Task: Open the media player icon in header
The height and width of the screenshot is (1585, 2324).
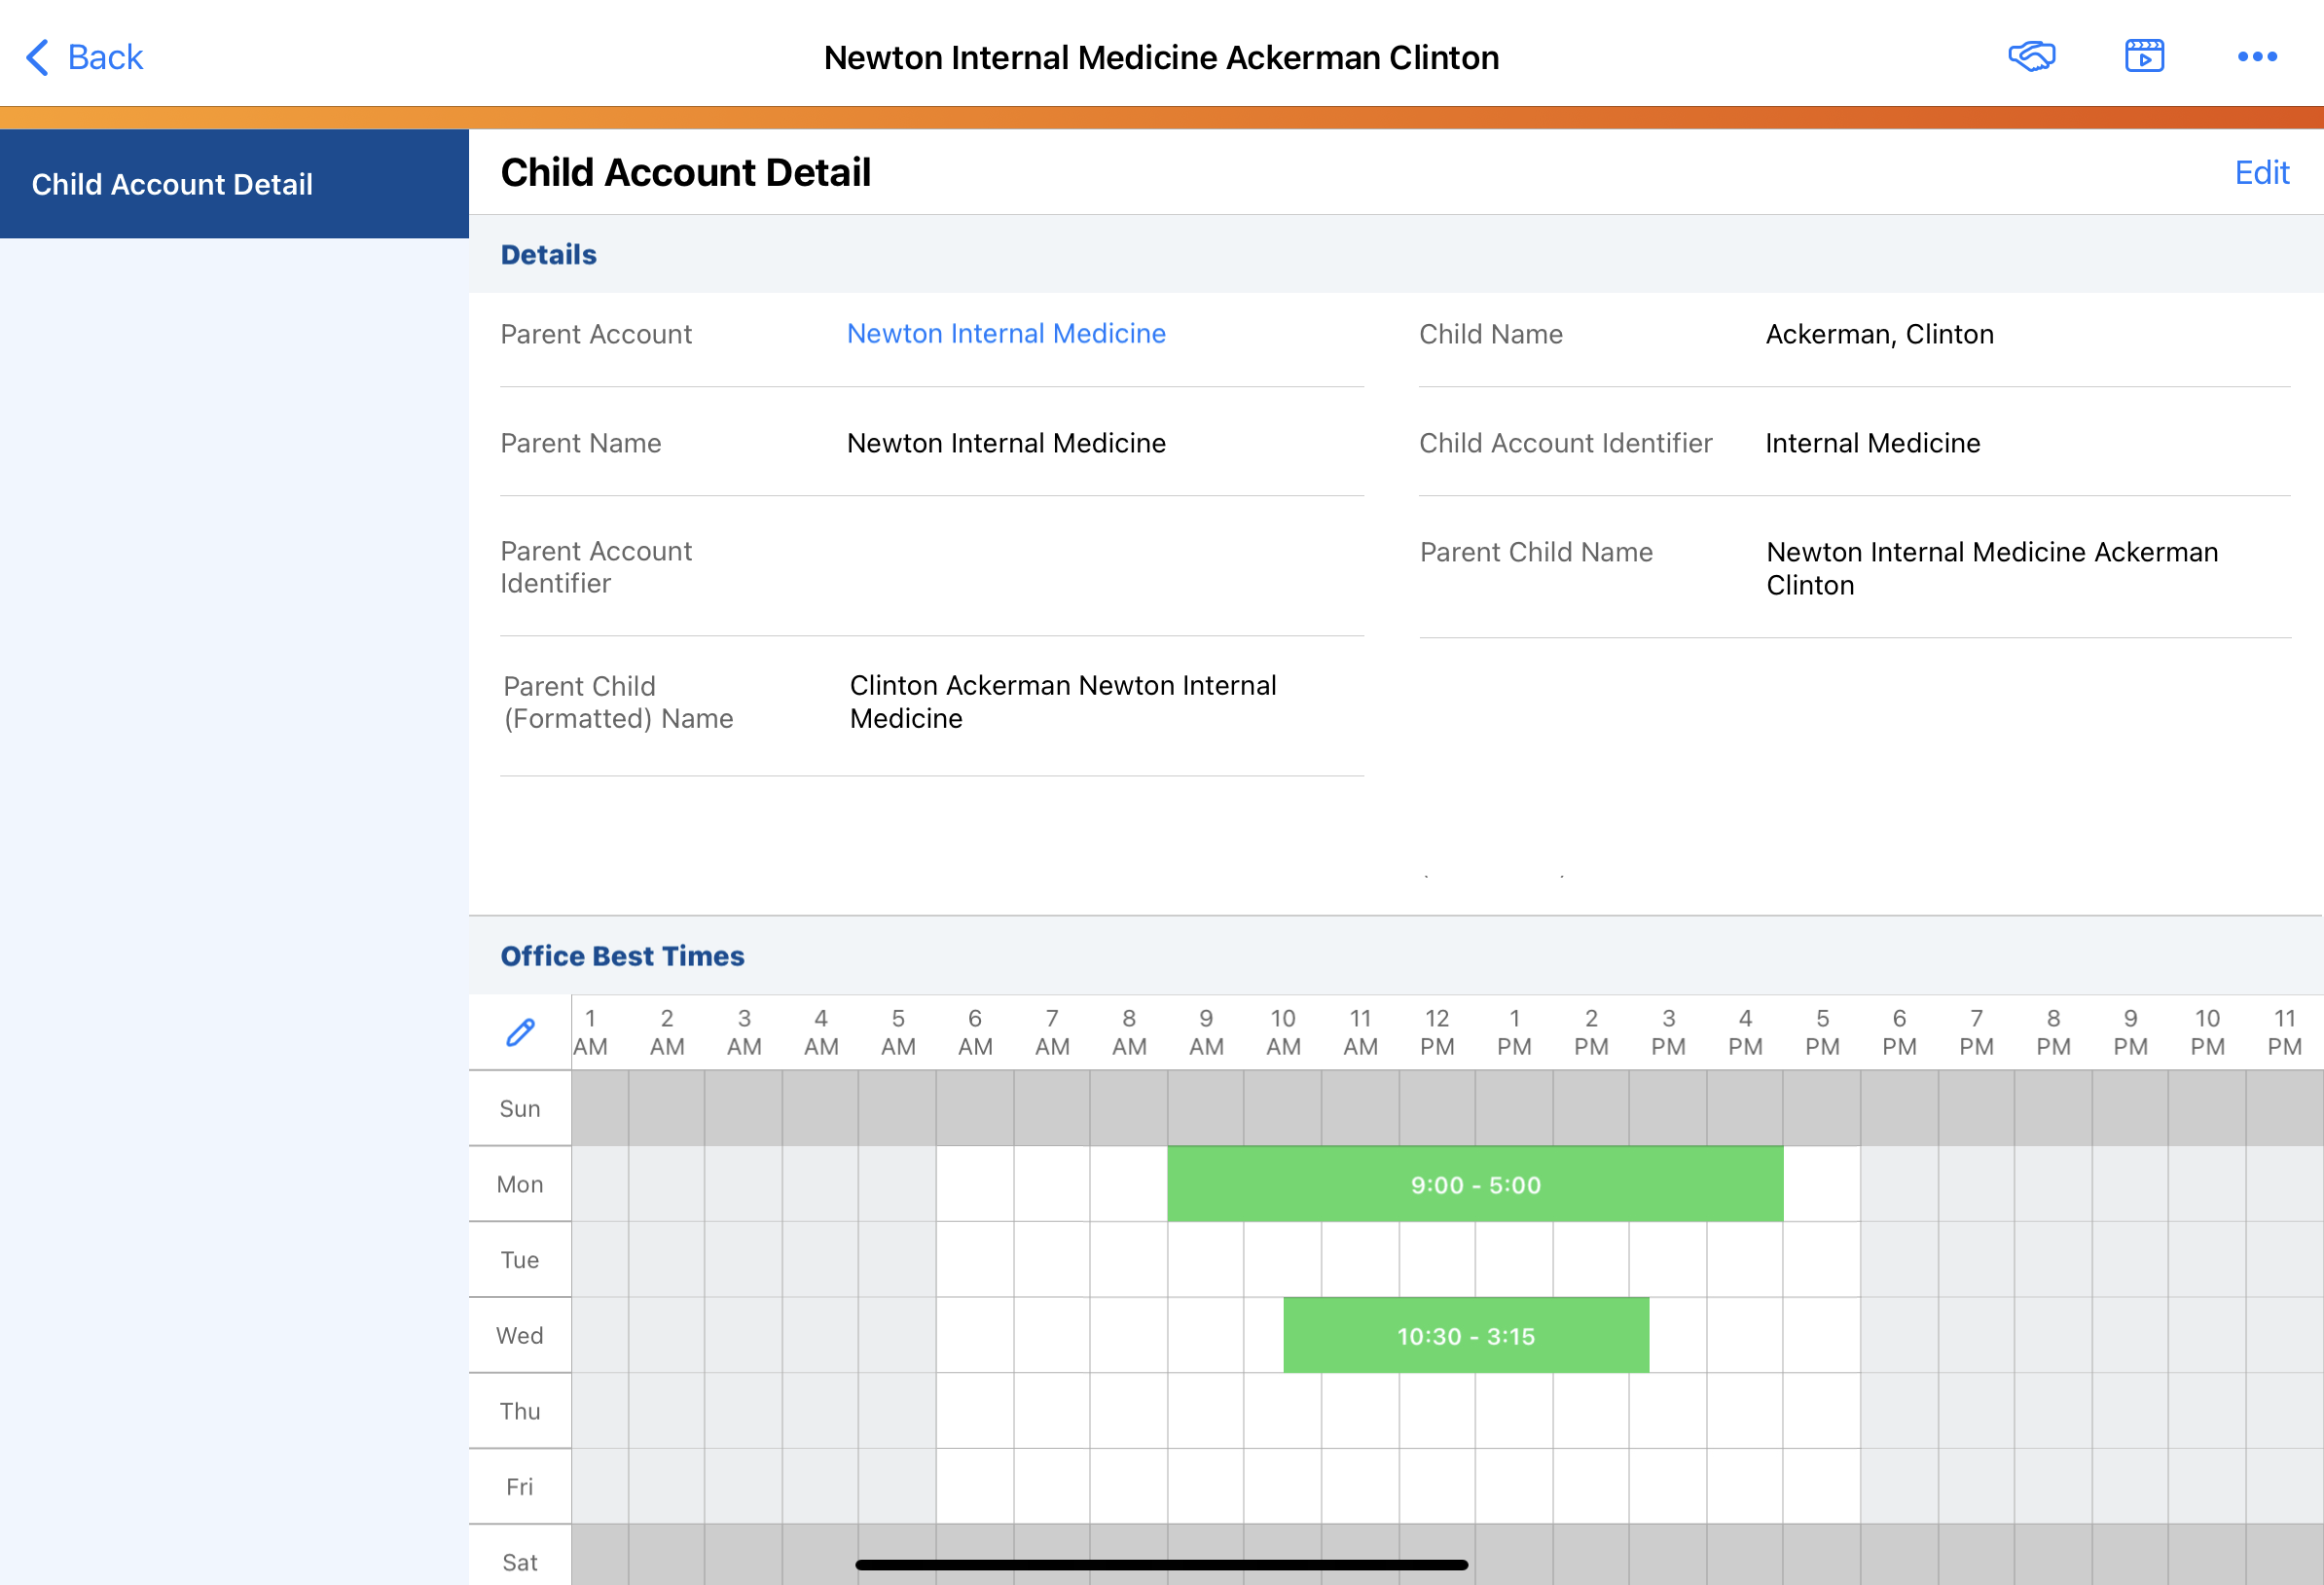Action: click(2144, 57)
